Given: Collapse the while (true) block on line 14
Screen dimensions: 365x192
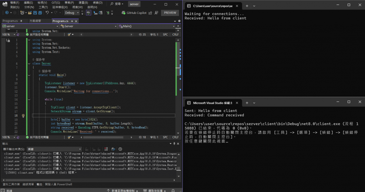Looking at the screenshot, I should click(29, 100).
